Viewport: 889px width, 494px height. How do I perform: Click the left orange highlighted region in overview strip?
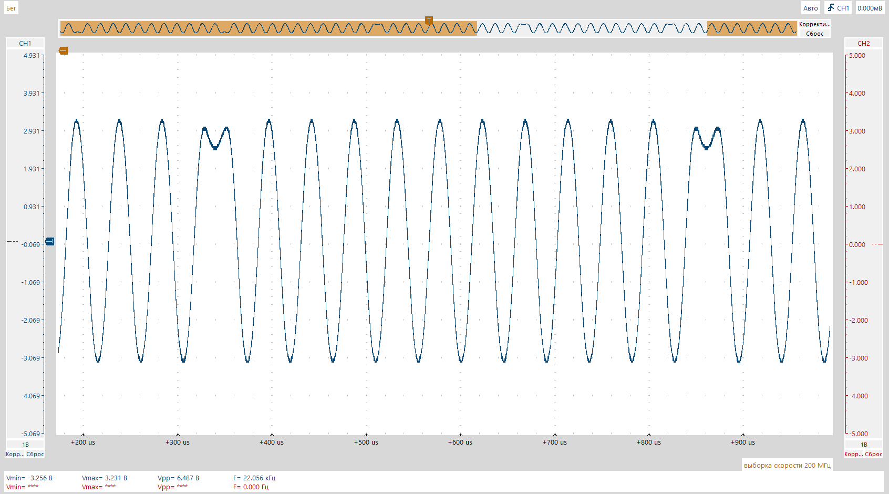click(268, 28)
